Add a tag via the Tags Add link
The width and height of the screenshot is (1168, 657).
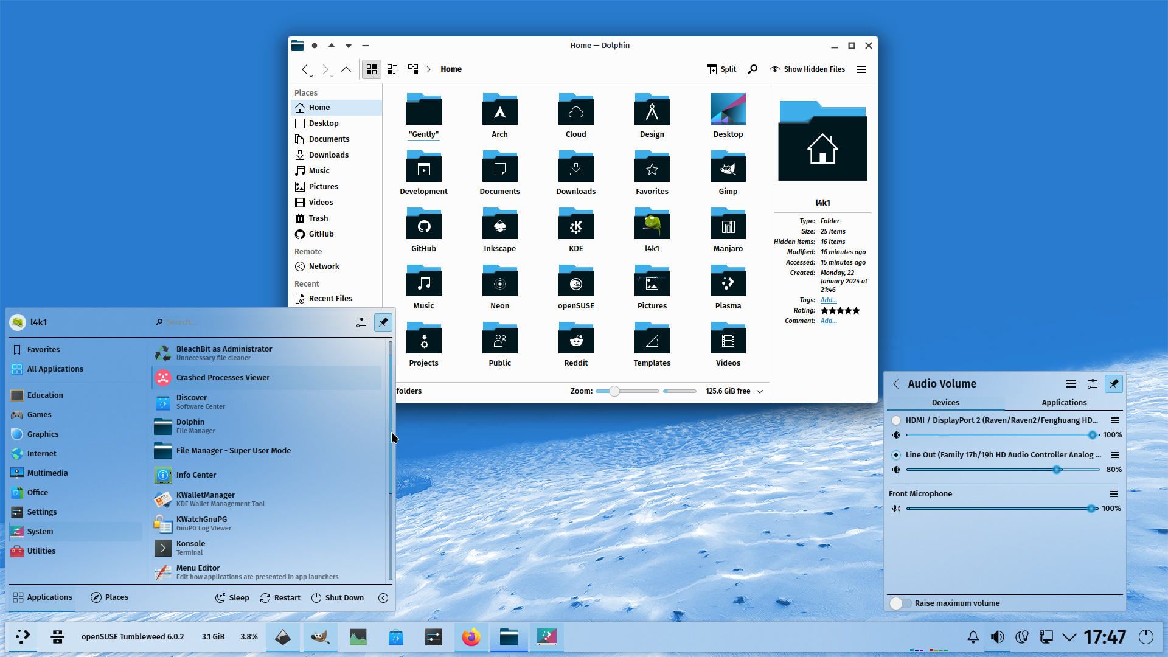click(829, 301)
